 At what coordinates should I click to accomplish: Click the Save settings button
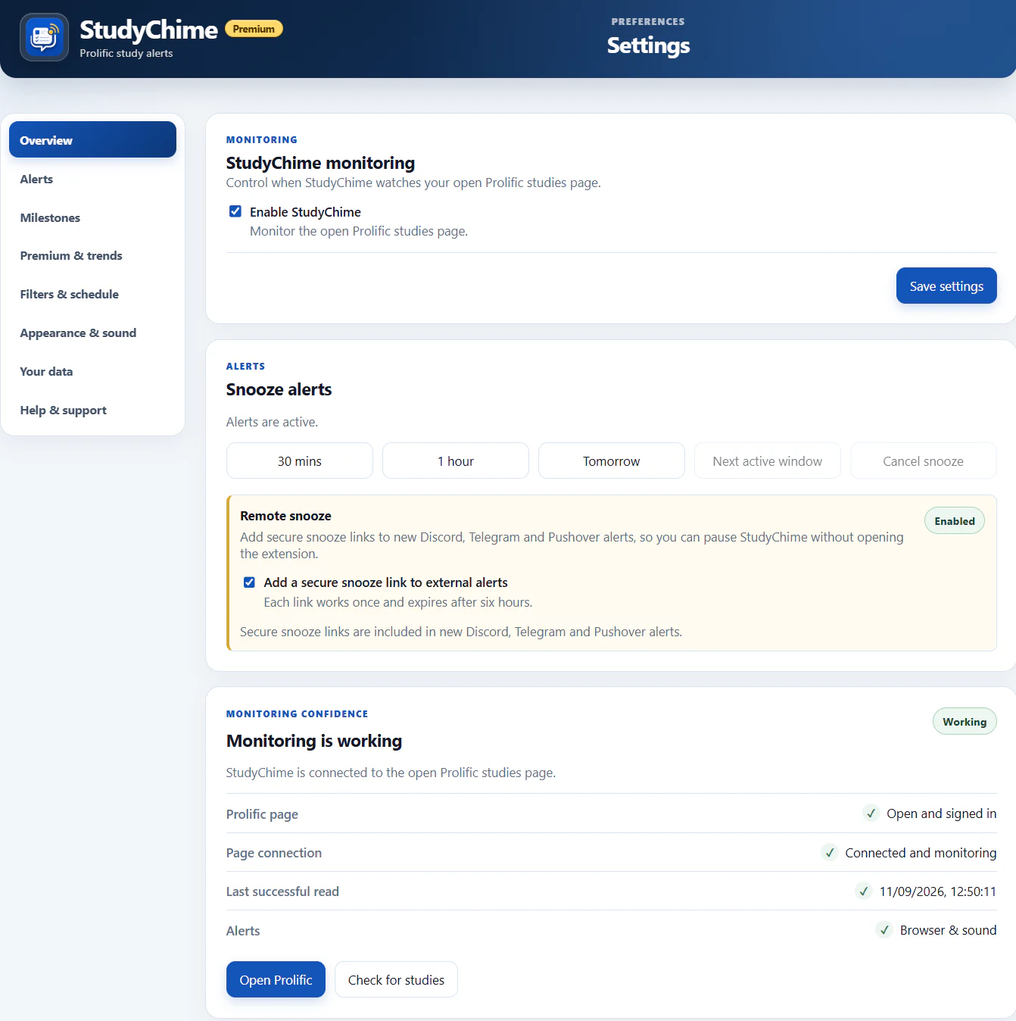[946, 286]
